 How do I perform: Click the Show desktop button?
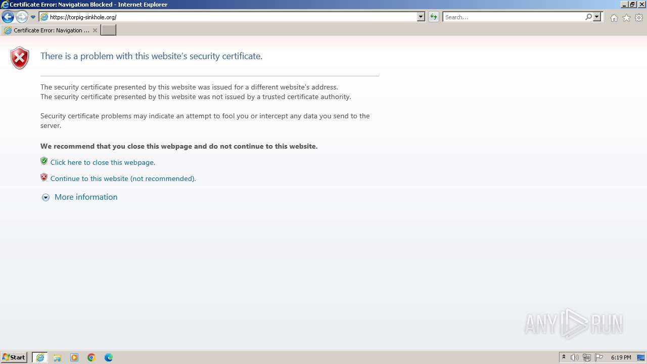(x=641, y=357)
